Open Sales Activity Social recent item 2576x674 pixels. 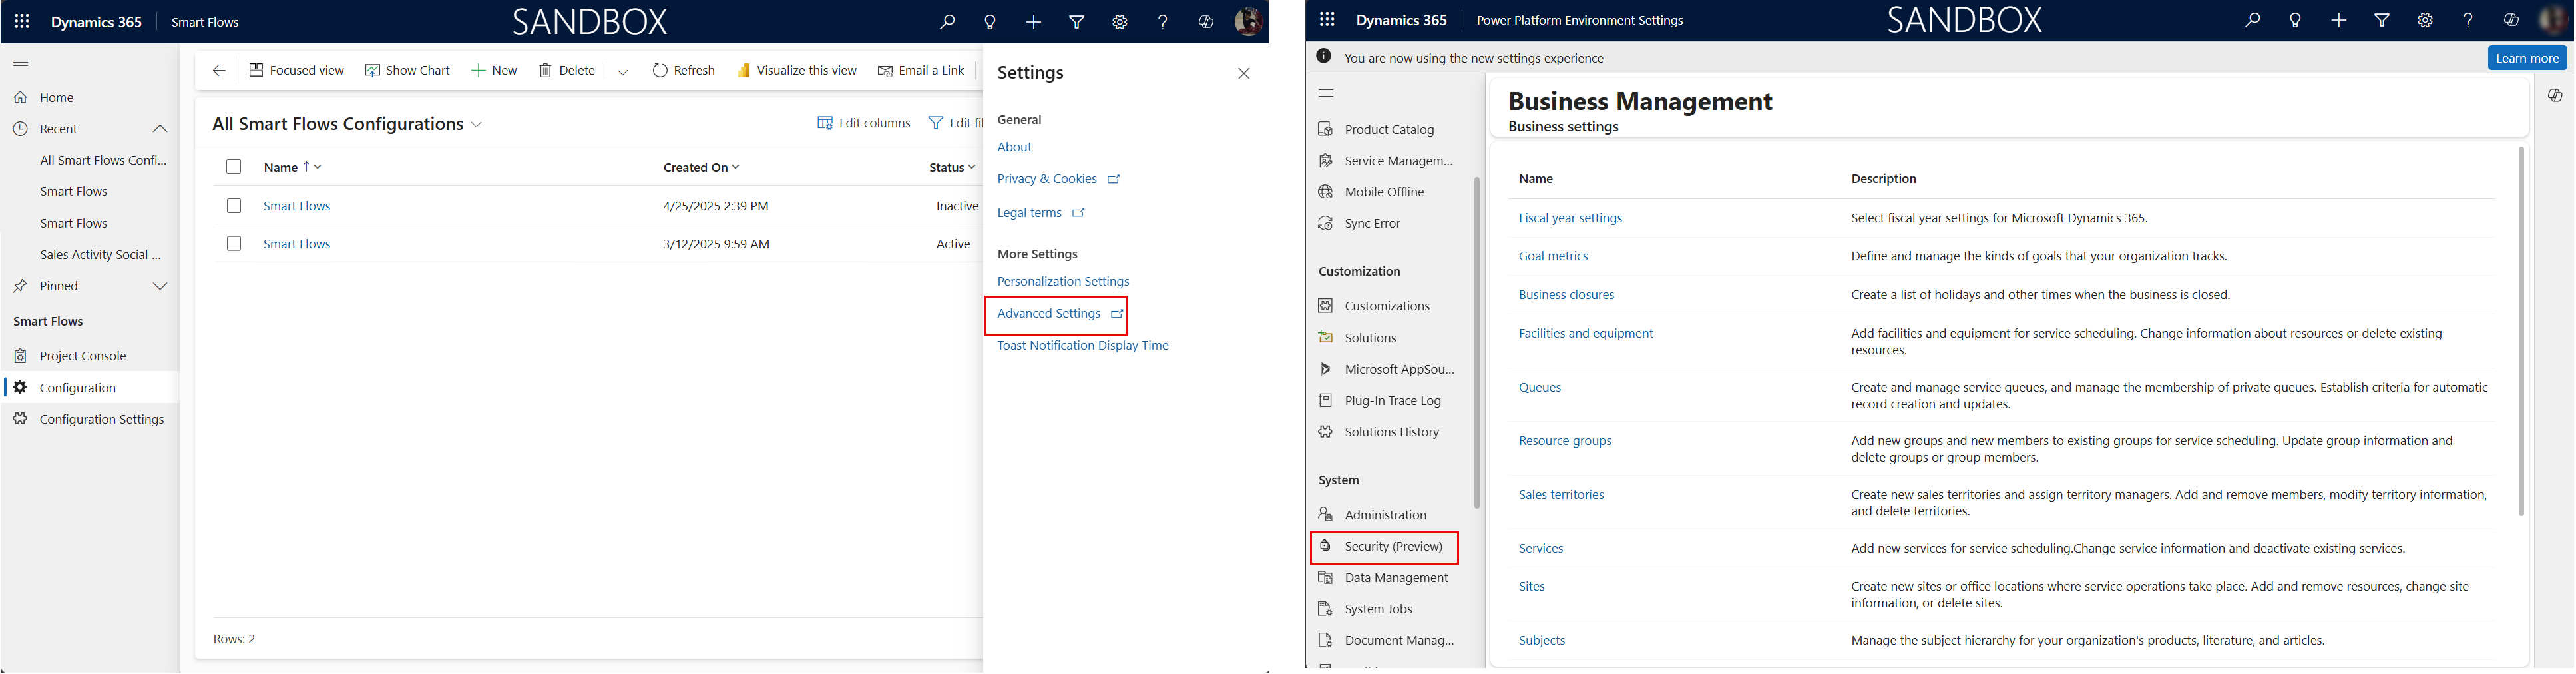tap(100, 255)
